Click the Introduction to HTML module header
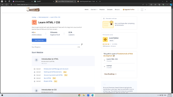Image resolution: width=173 pixels, height=97 pixels. tap(63, 61)
